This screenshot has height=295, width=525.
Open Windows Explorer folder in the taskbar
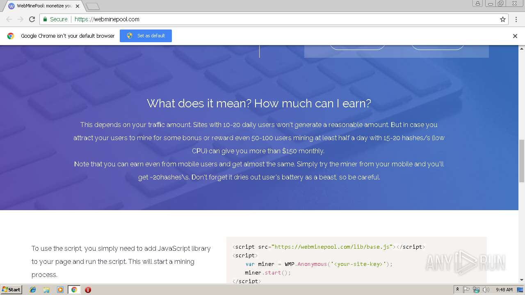[46, 290]
